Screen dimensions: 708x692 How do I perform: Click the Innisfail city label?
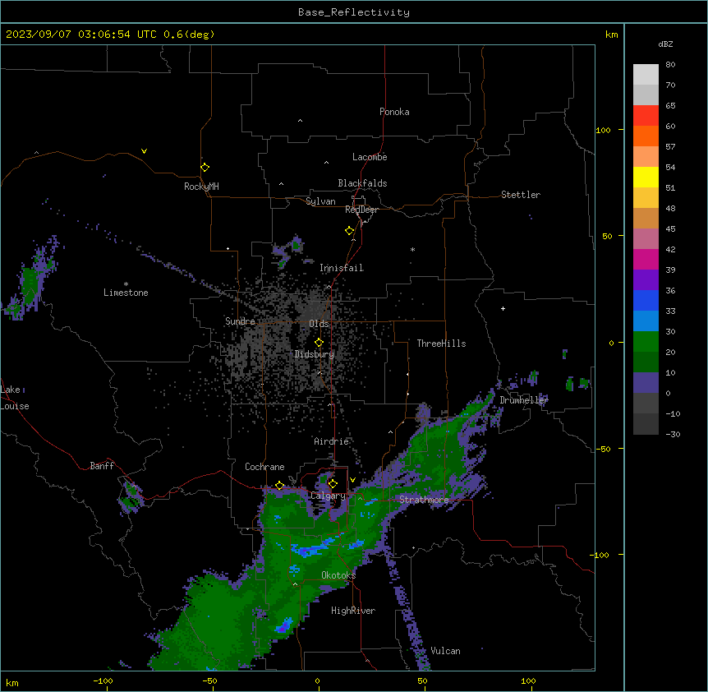342,268
